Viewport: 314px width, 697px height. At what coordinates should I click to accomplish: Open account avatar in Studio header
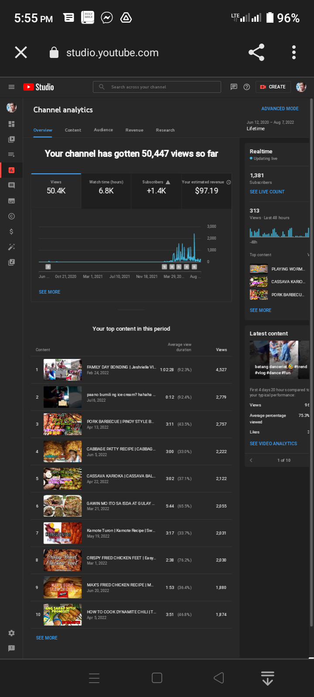[x=301, y=87]
